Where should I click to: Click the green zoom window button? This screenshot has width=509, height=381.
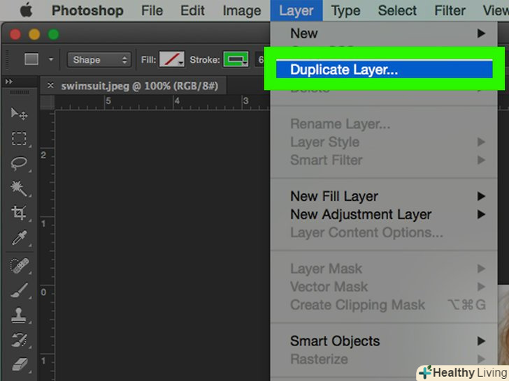pyautogui.click(x=54, y=34)
